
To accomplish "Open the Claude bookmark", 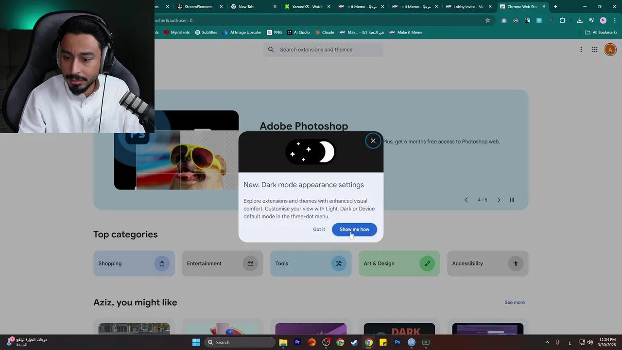I will 325,33.
